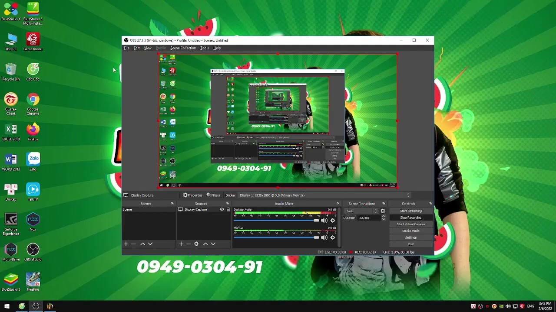Click OBS Studio taskbar icon
556x312 pixels.
tap(36, 306)
